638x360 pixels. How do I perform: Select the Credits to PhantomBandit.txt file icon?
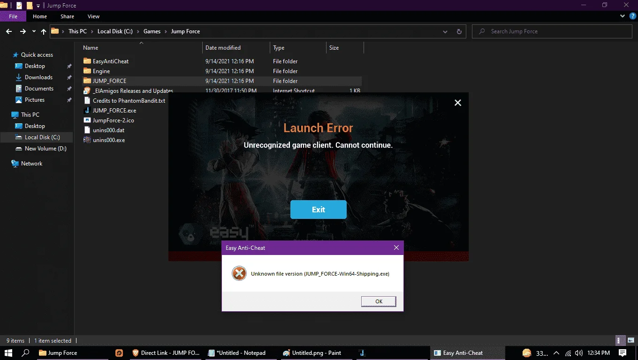coord(87,101)
